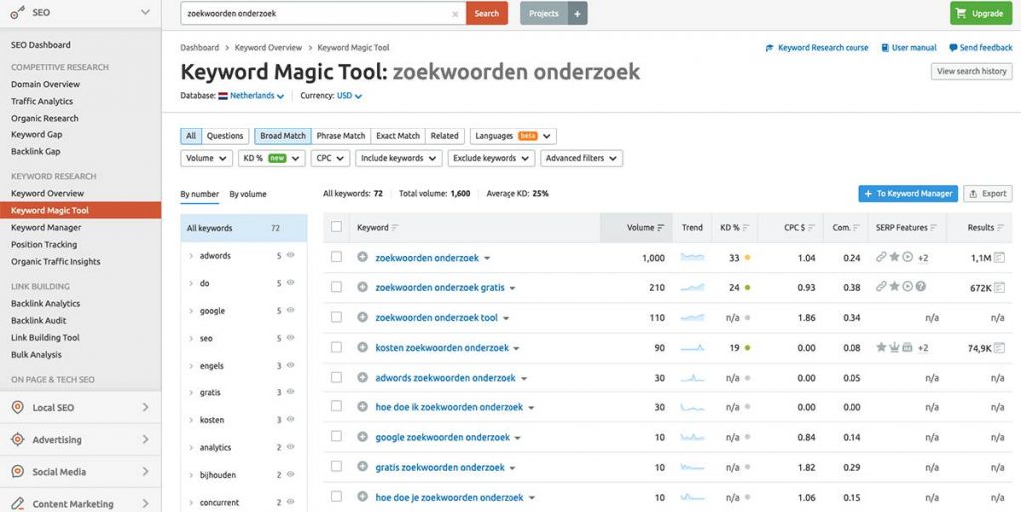Expand the engels keyword group

click(x=191, y=366)
